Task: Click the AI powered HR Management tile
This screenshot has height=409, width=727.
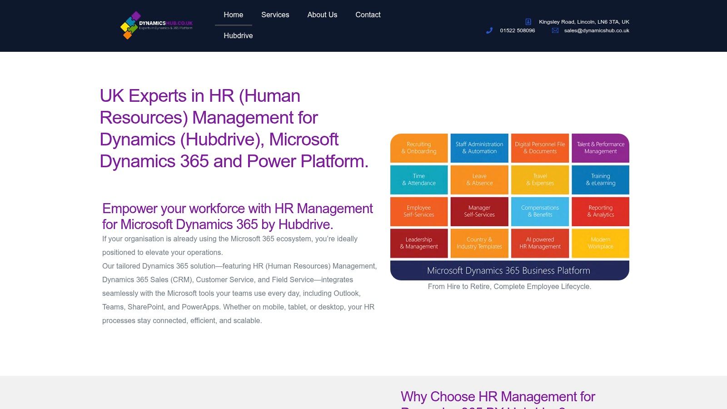Action: pos(540,243)
